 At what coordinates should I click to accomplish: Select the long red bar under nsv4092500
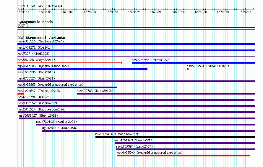click(x=184, y=156)
